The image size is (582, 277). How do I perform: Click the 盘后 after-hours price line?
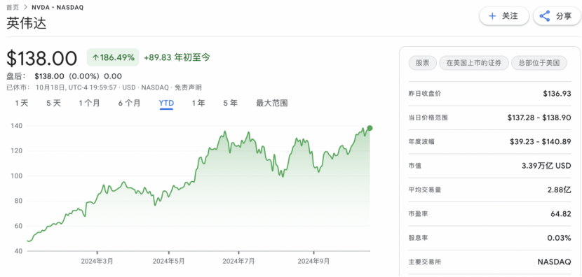pos(65,76)
